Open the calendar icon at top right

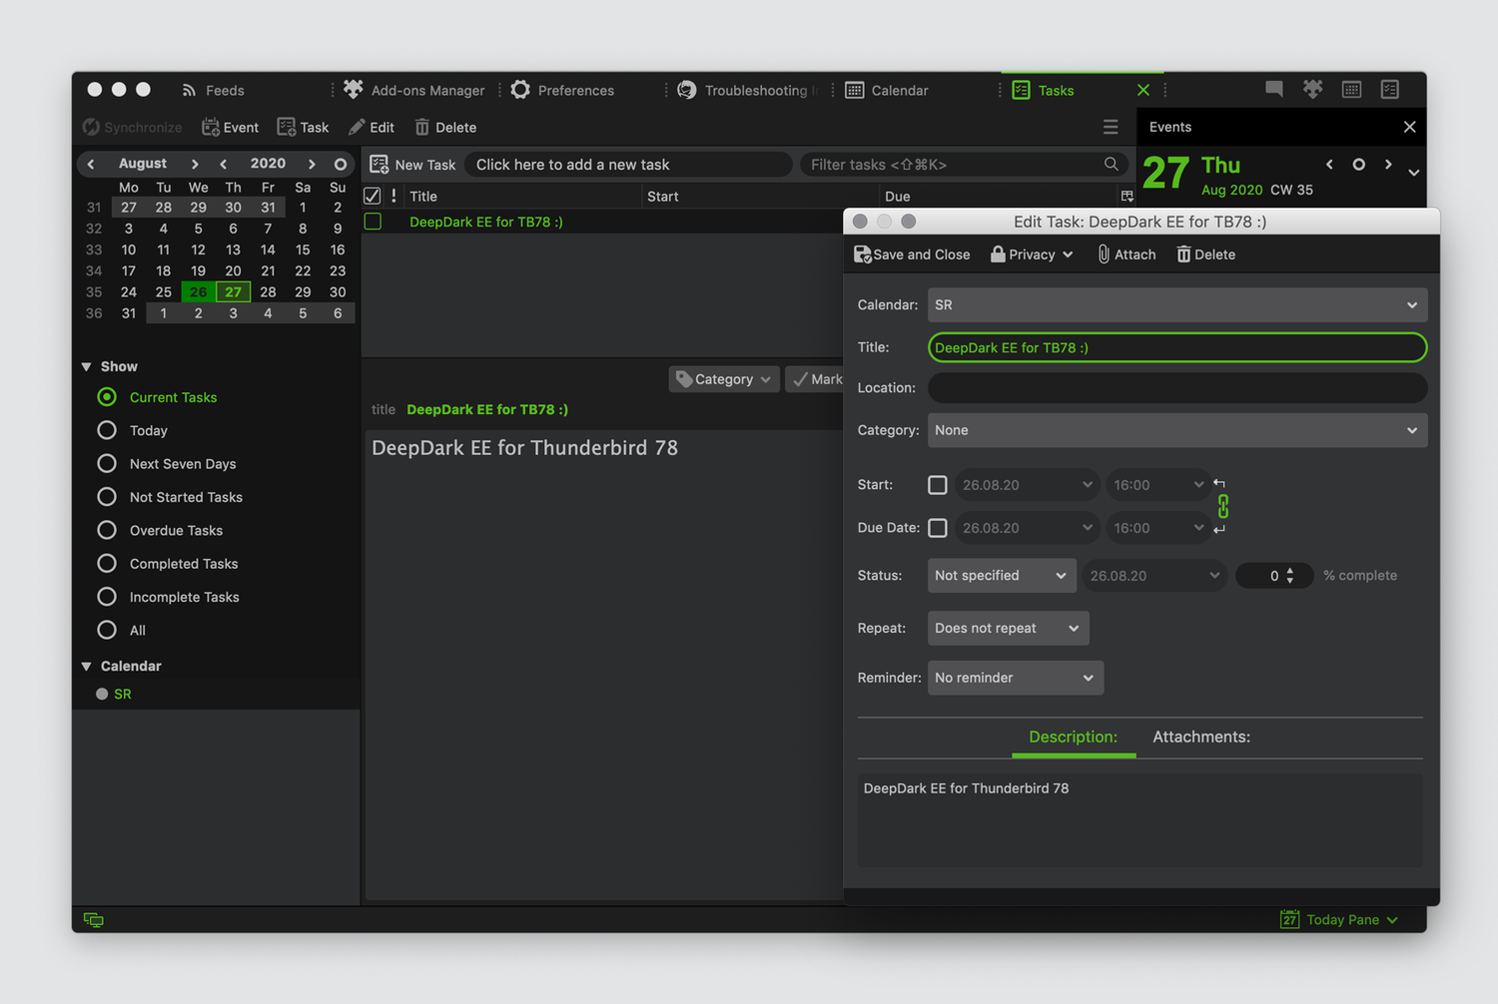[1351, 89]
